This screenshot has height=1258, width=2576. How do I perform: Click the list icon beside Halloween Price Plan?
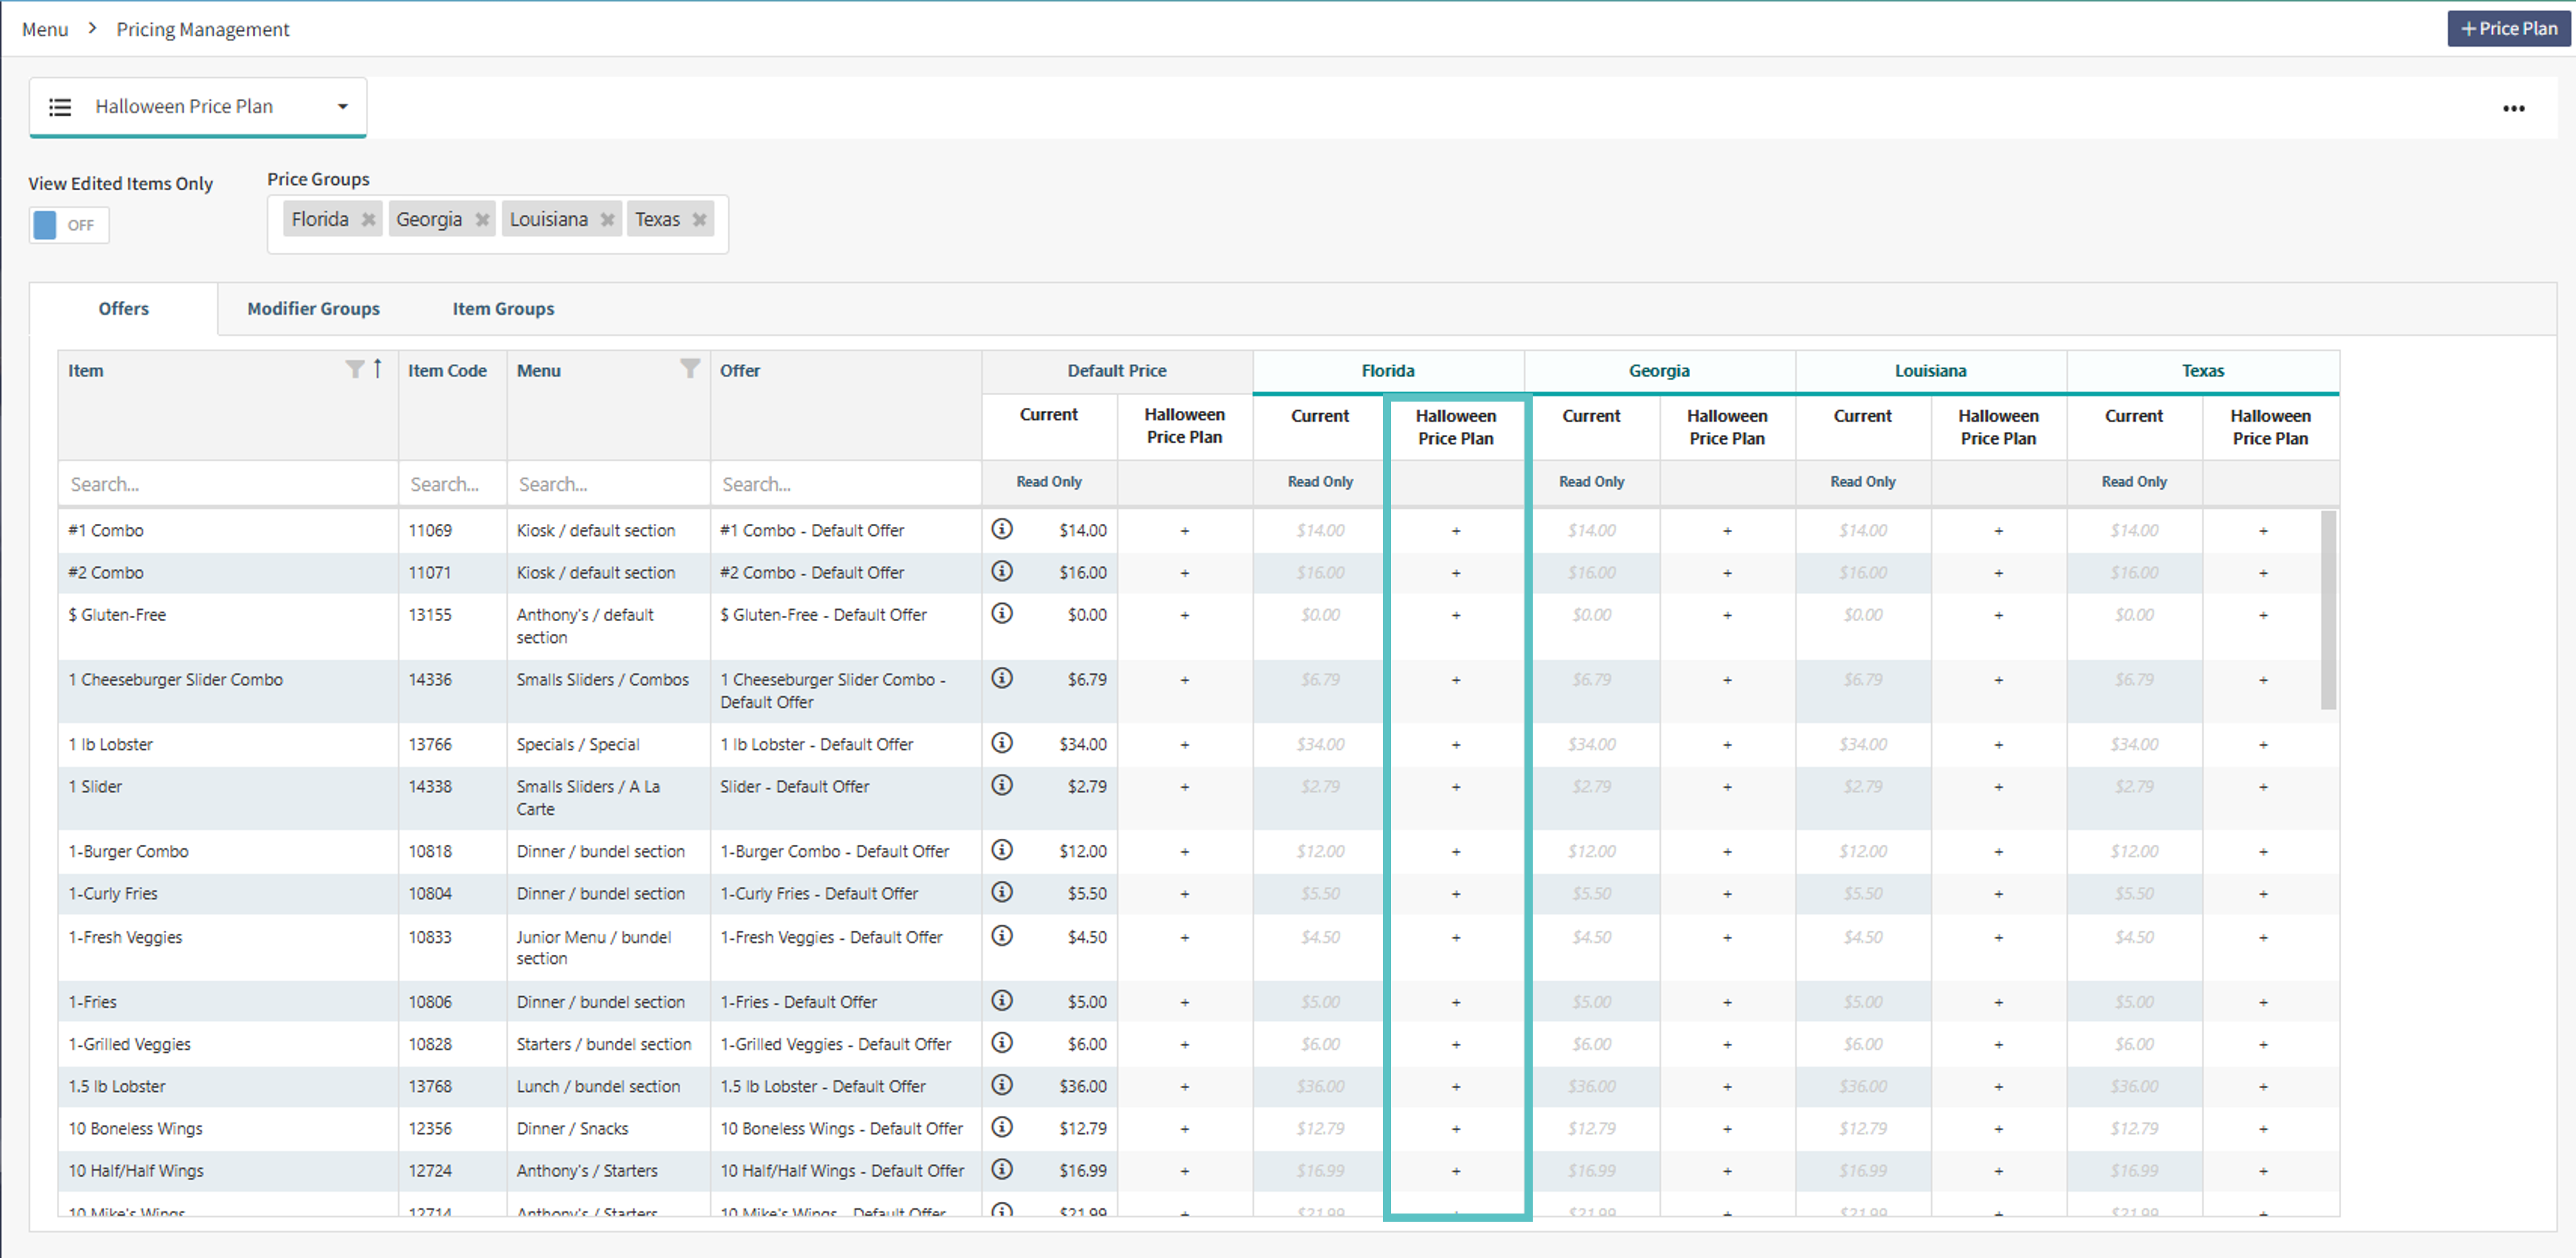[60, 107]
